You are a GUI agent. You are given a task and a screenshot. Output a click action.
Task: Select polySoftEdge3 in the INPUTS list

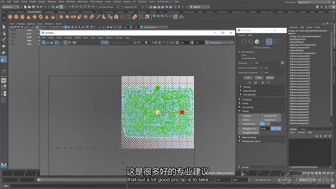[297, 42]
